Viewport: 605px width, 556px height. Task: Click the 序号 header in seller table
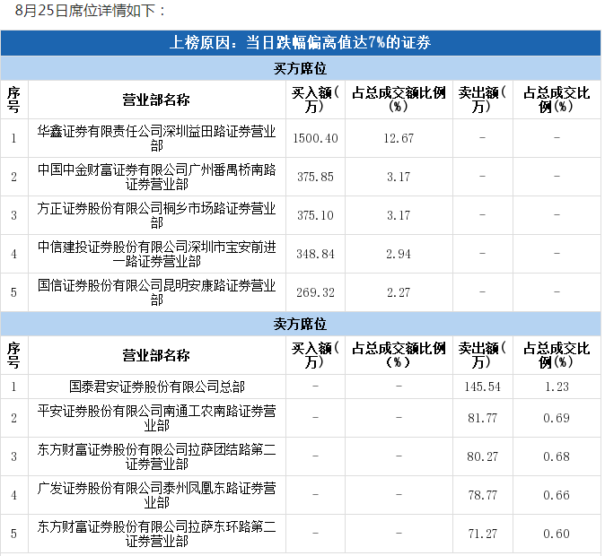[13, 355]
